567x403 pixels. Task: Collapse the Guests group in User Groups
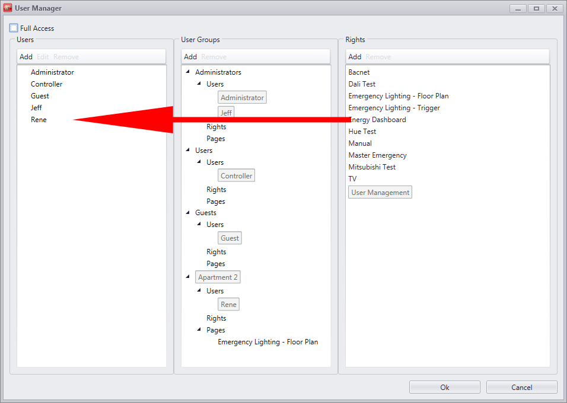(x=187, y=213)
